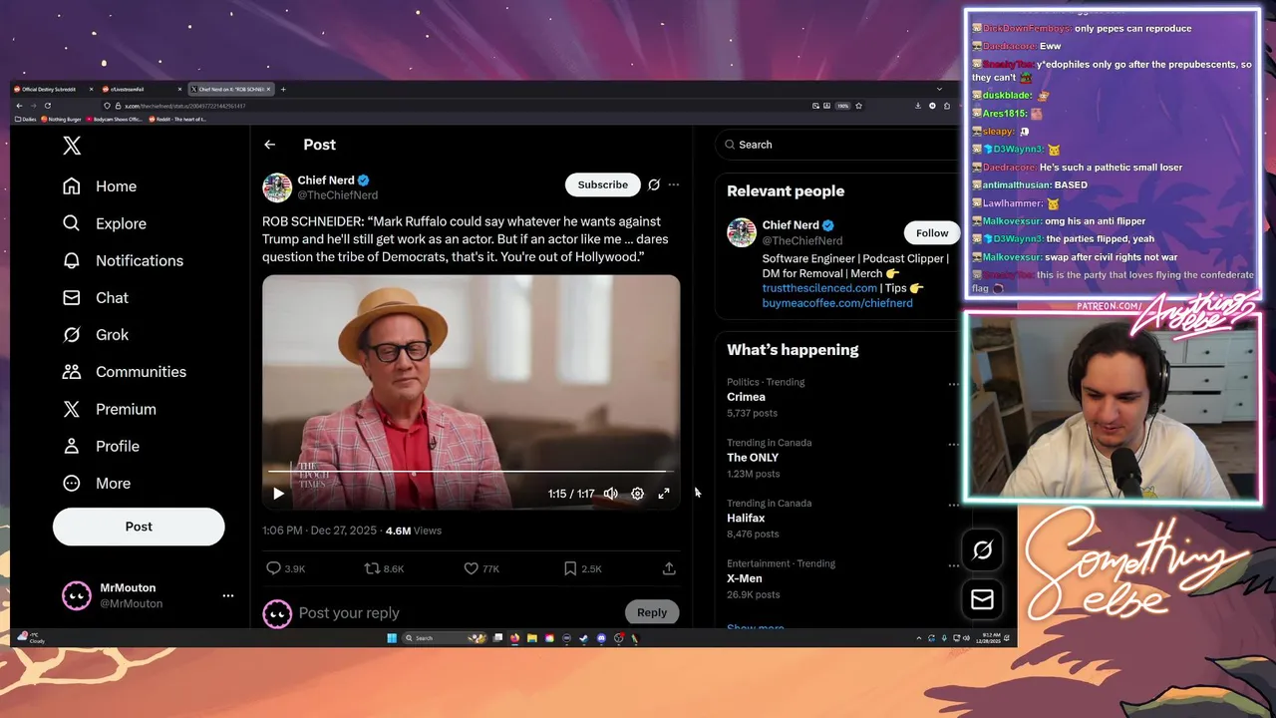The height and width of the screenshot is (718, 1276).
Task: Open options for the Halifax trend
Action: (x=953, y=506)
